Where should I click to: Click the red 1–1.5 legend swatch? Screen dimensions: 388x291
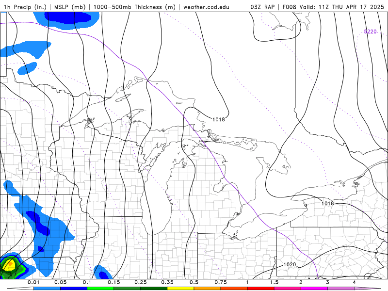tap(261, 289)
